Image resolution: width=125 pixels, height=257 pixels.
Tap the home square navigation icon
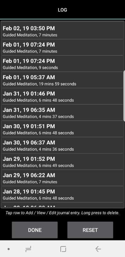coord(63,249)
